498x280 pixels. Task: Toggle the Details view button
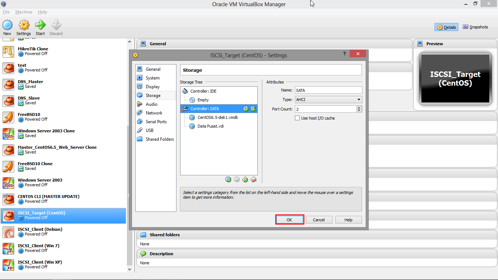click(447, 27)
